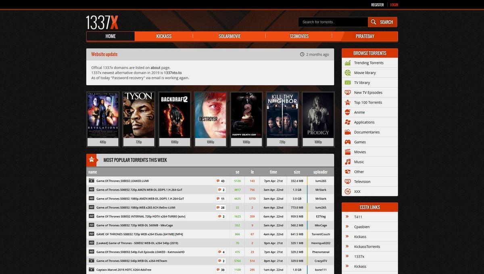Screen dimensions: 484x274
Task: Click the 1337X site logo
Action: (x=102, y=22)
